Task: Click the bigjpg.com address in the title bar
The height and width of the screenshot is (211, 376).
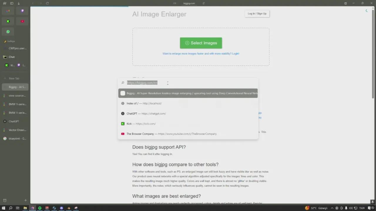Action: coord(189,3)
